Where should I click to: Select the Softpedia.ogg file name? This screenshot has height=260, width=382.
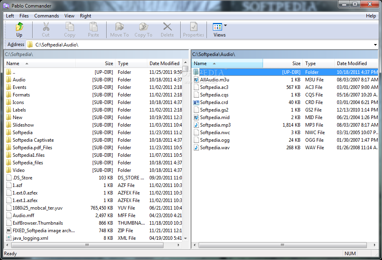click(214, 140)
